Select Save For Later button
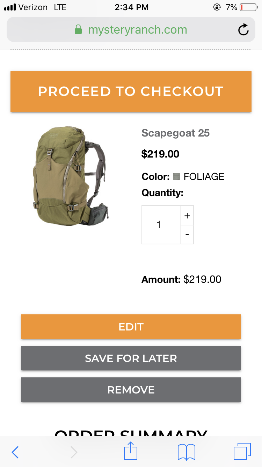This screenshot has width=262, height=467. 131,358
